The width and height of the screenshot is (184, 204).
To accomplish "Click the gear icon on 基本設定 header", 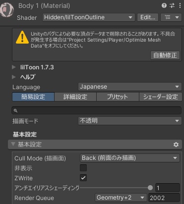I will [176, 145].
